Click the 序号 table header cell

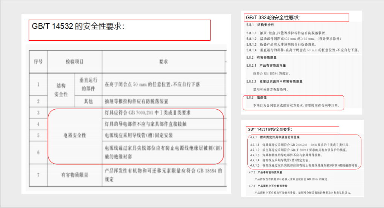click(38, 61)
